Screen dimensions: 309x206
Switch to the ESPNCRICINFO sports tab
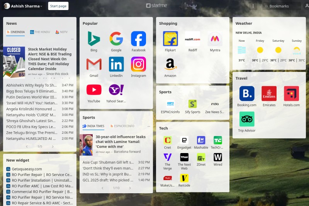122,126
